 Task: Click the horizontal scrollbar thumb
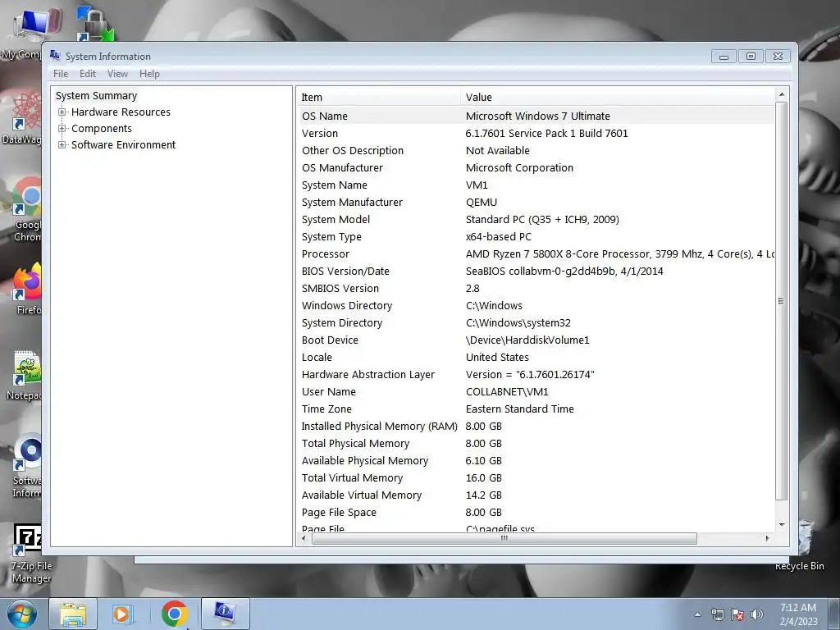tap(504, 538)
